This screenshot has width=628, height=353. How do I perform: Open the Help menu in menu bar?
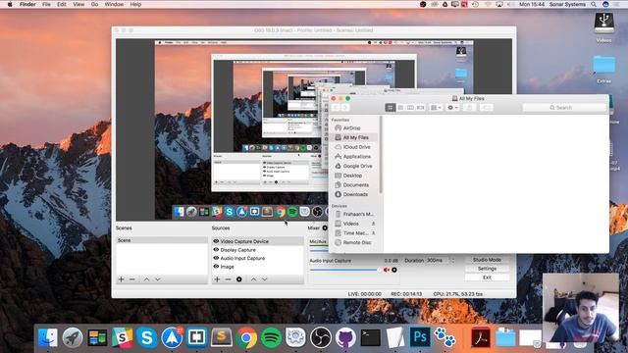coord(135,4)
